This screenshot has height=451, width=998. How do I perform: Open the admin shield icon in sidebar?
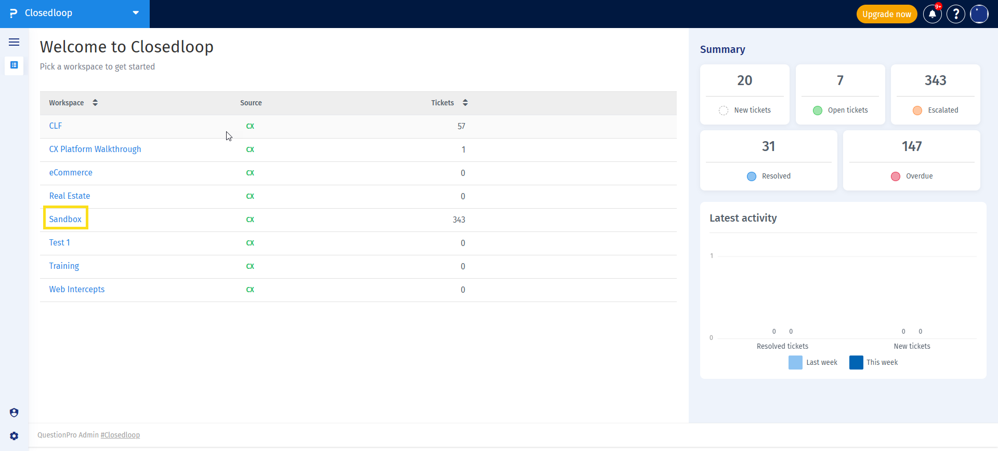pos(14,413)
